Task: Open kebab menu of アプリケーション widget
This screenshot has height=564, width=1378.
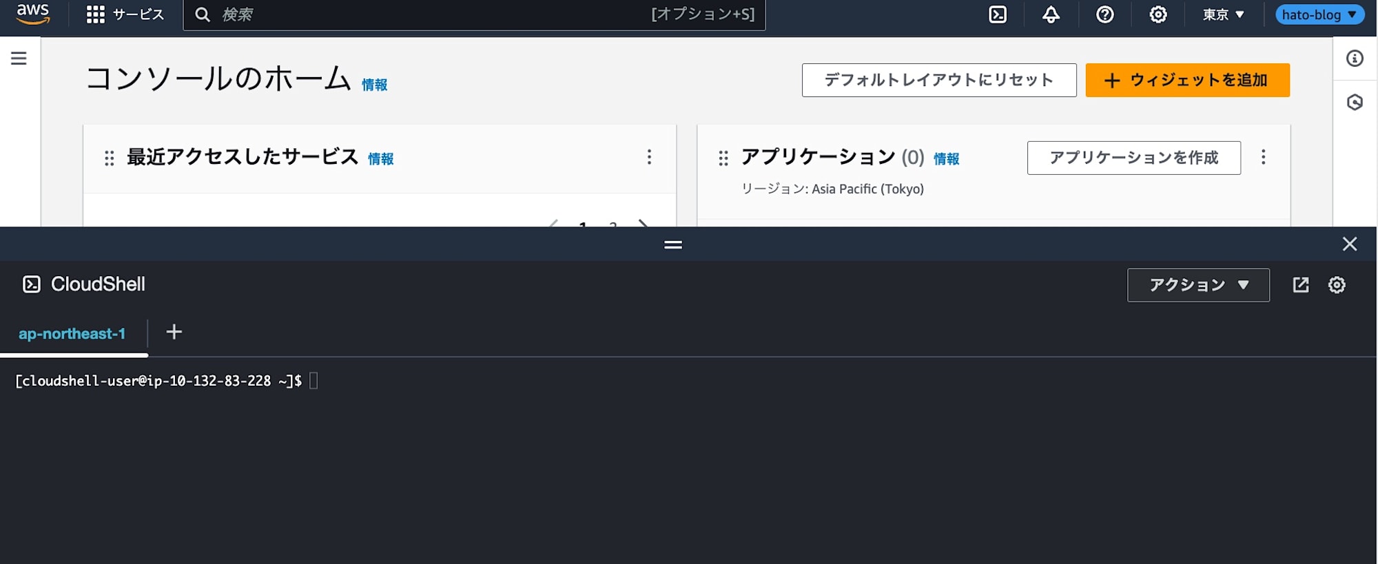Action: pyautogui.click(x=1263, y=157)
